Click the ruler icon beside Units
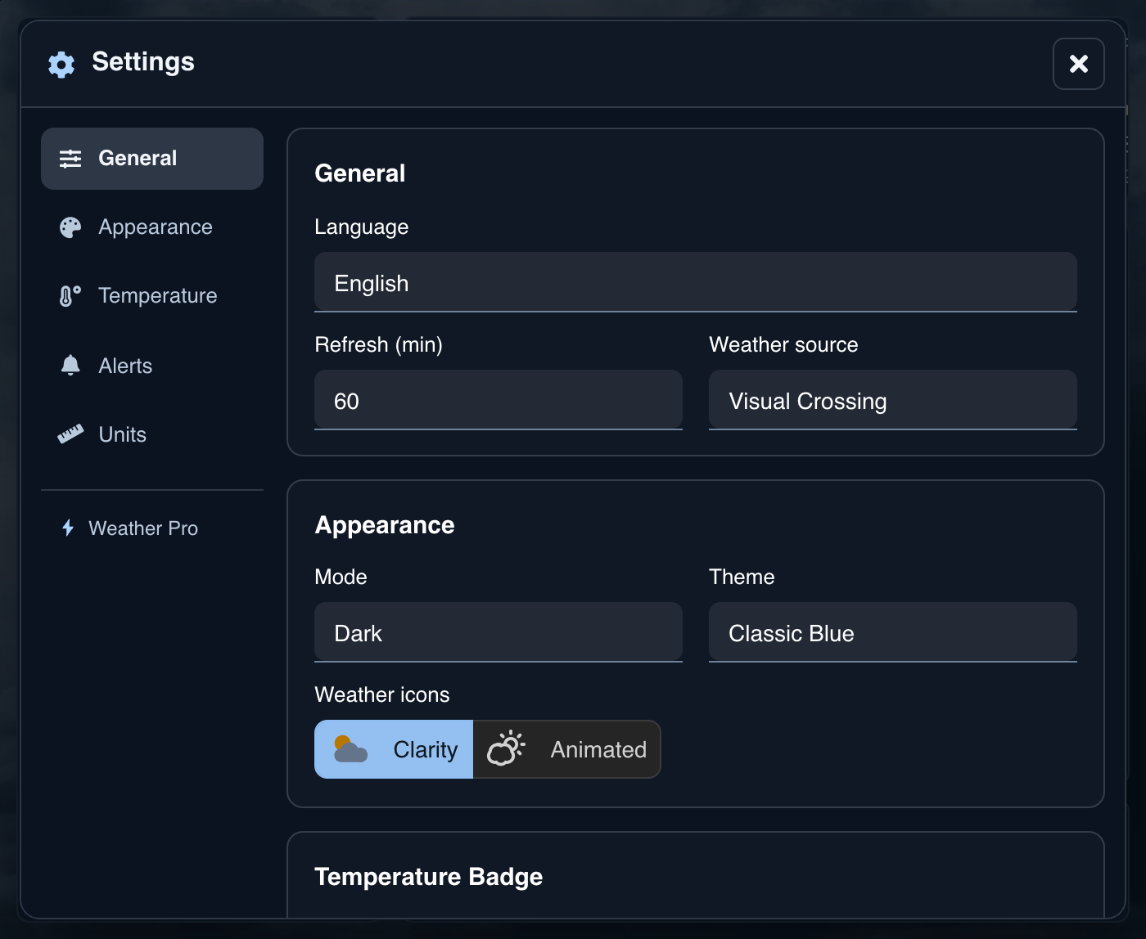Screen dimensions: 1146x939 pyautogui.click(x=70, y=434)
